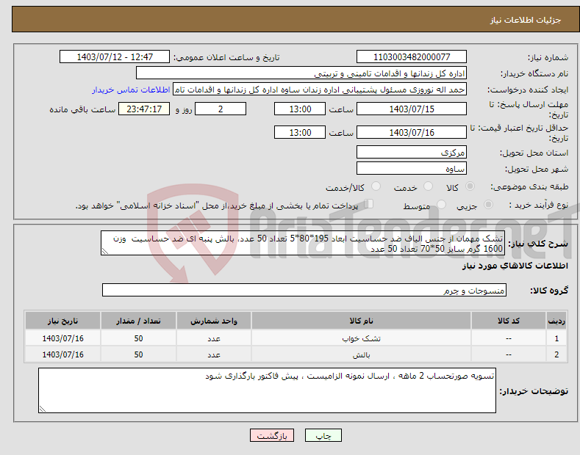Click unit عدد in تشک خواب row
Screen dimensions: 580x455
click(x=214, y=338)
